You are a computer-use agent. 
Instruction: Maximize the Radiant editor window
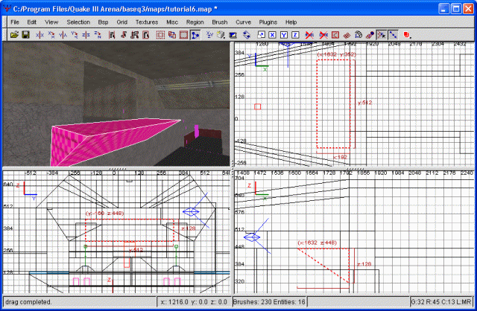[455, 8]
